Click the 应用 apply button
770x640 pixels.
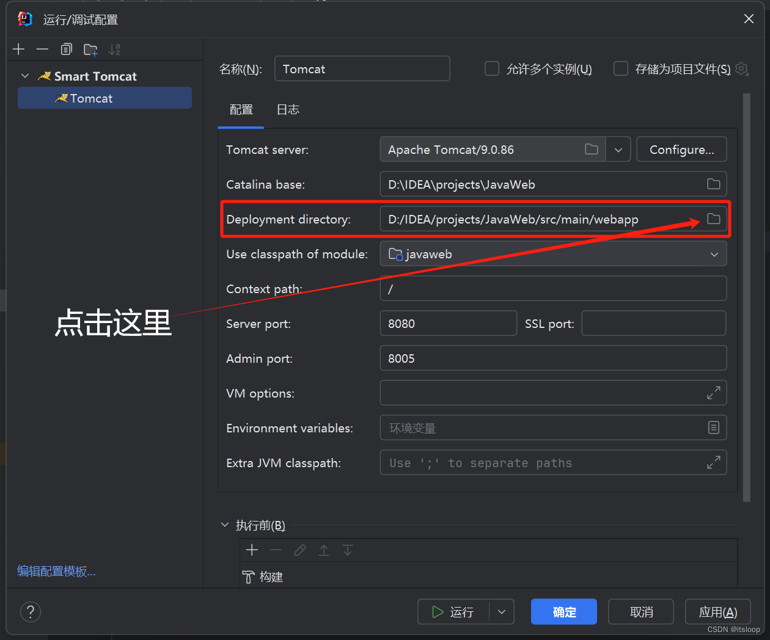tap(718, 612)
